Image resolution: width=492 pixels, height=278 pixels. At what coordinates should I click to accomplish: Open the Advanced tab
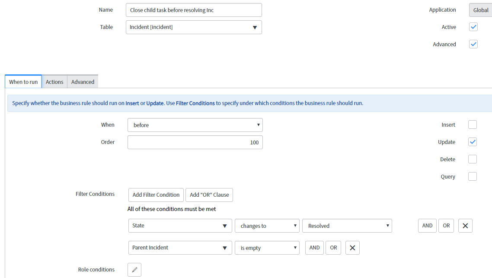82,82
